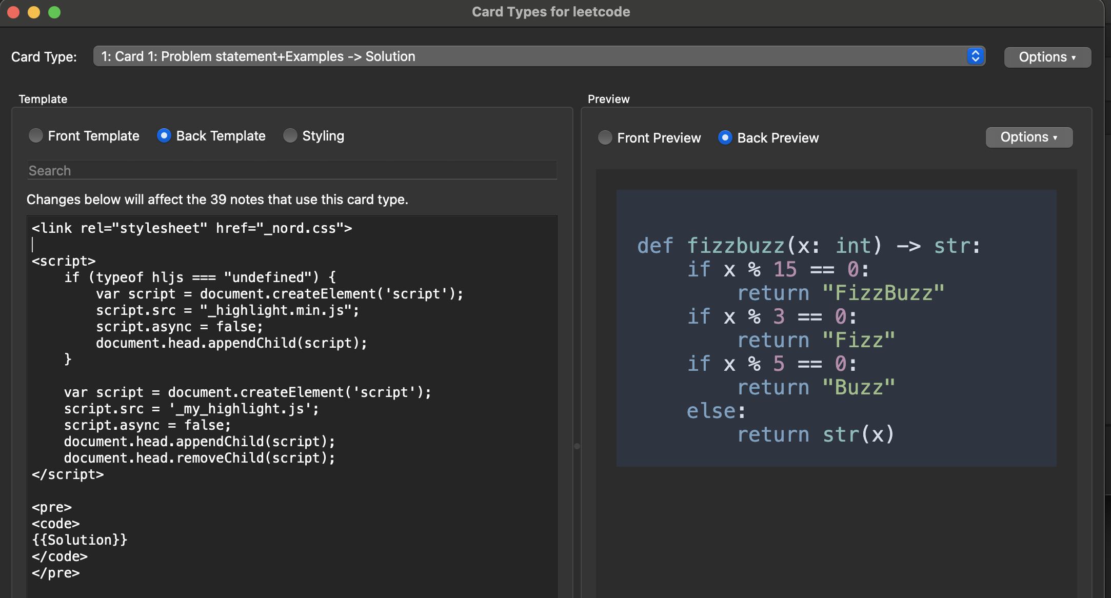Select the Styling radio button

click(290, 135)
